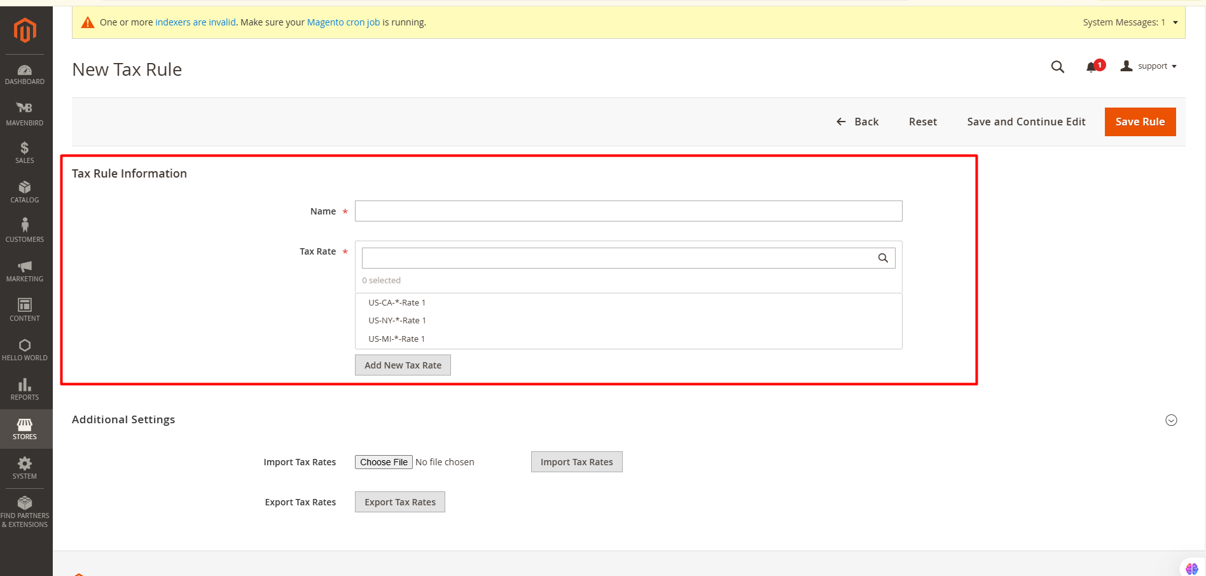Select the US-MI-*-Rate 1 option
This screenshot has width=1206, height=576.
628,339
